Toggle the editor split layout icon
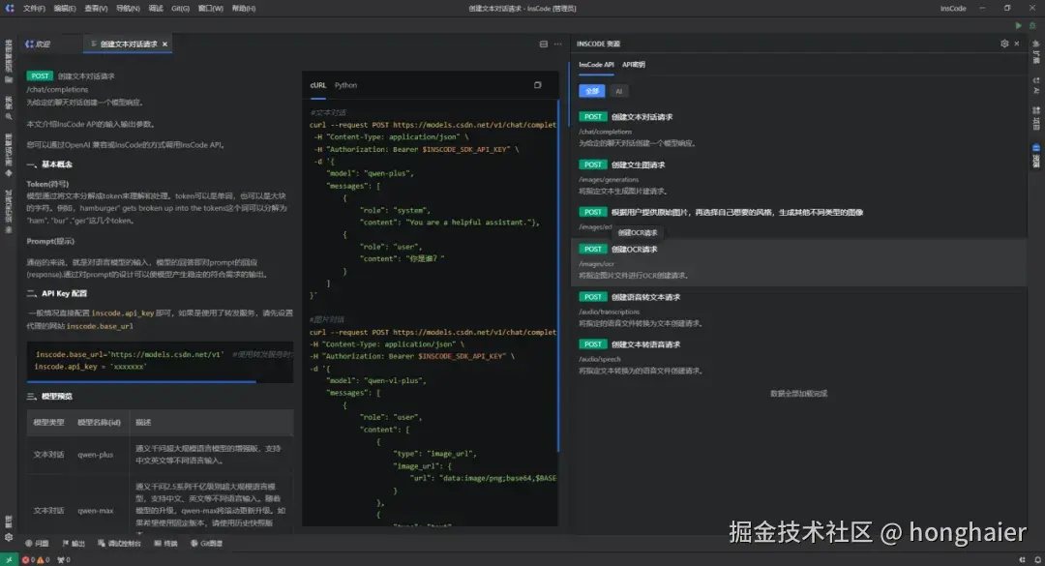Image resolution: width=1045 pixels, height=566 pixels. coord(543,44)
